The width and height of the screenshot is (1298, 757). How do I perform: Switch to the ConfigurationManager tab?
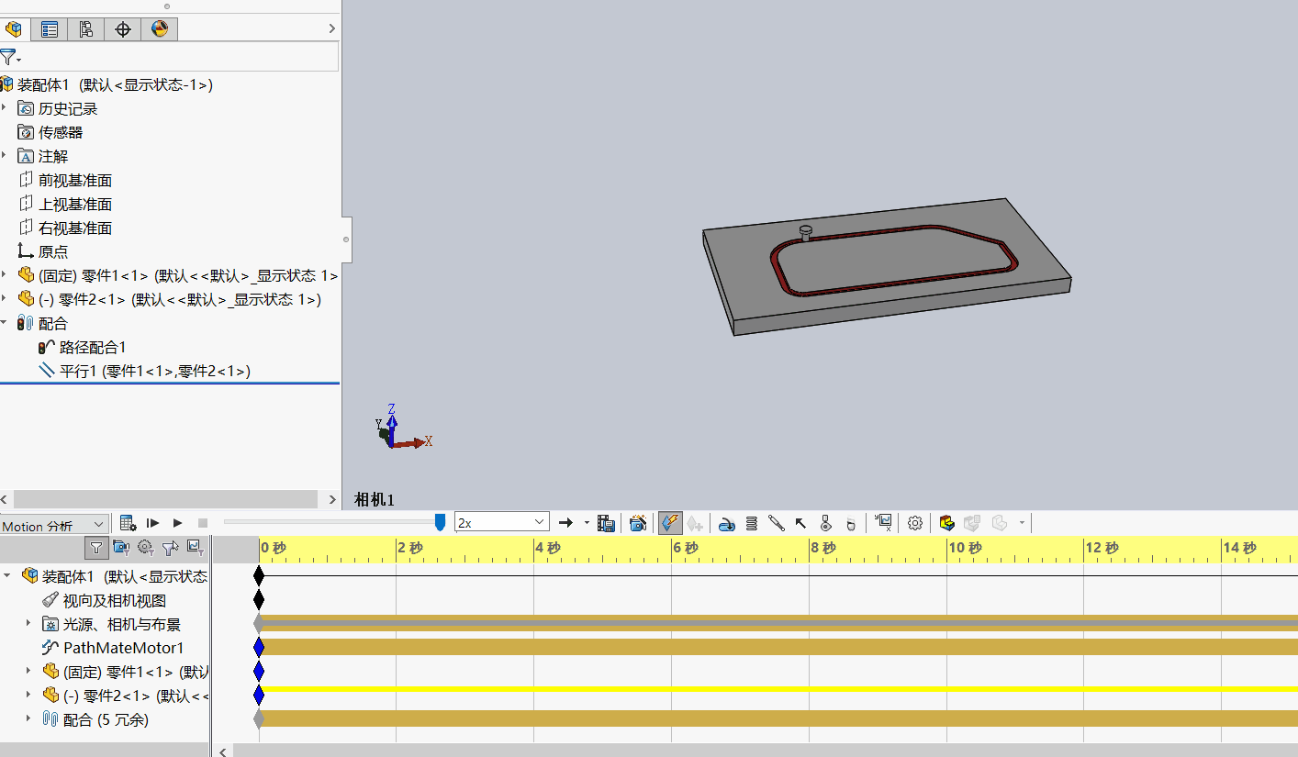[x=86, y=29]
